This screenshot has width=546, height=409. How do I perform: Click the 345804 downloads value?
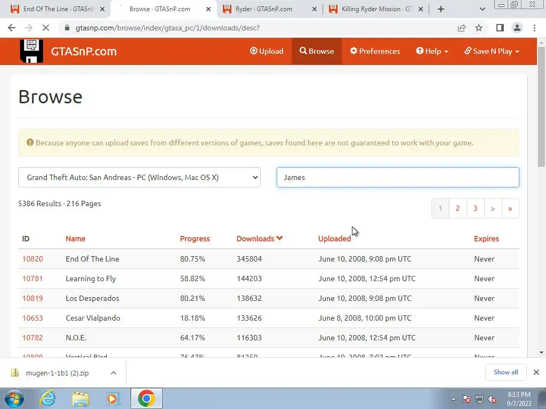pos(250,259)
